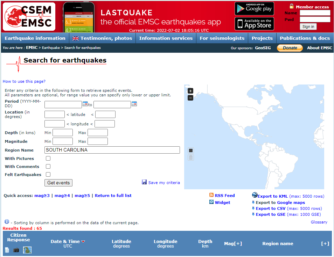Click the Magnitude Max field

click(x=98, y=141)
